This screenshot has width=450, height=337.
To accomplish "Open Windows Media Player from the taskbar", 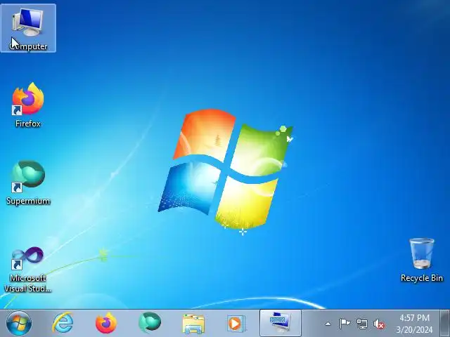I will coord(236,324).
